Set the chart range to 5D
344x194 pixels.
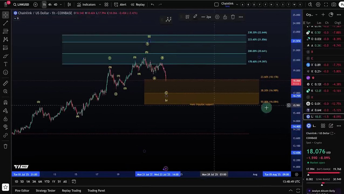tap(22, 182)
